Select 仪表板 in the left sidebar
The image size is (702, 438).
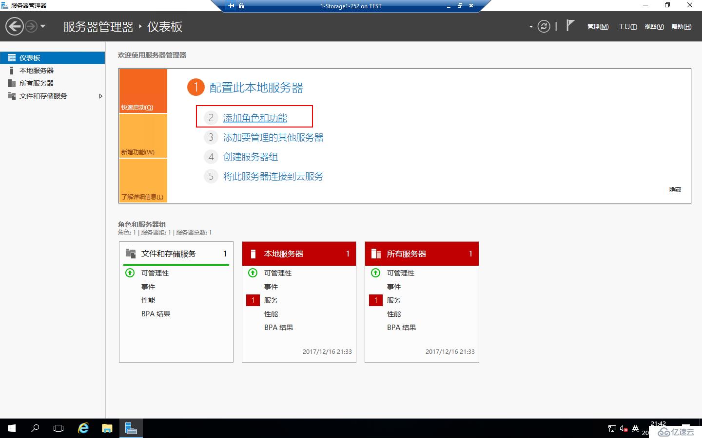click(x=52, y=58)
